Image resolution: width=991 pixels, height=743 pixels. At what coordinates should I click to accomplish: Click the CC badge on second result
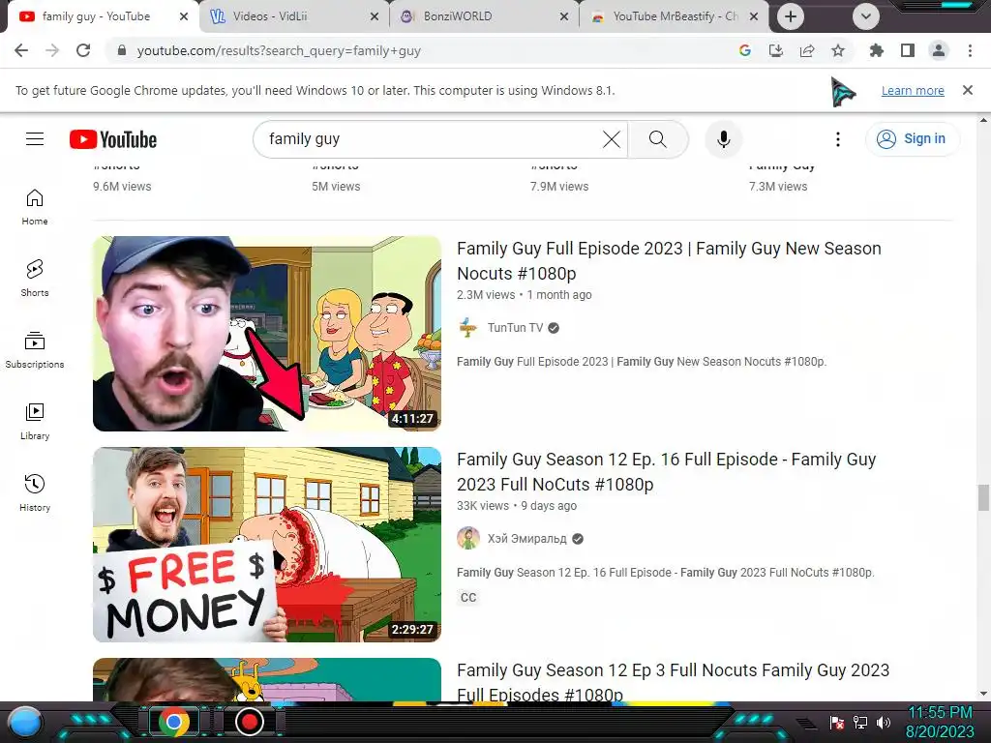coord(468,597)
